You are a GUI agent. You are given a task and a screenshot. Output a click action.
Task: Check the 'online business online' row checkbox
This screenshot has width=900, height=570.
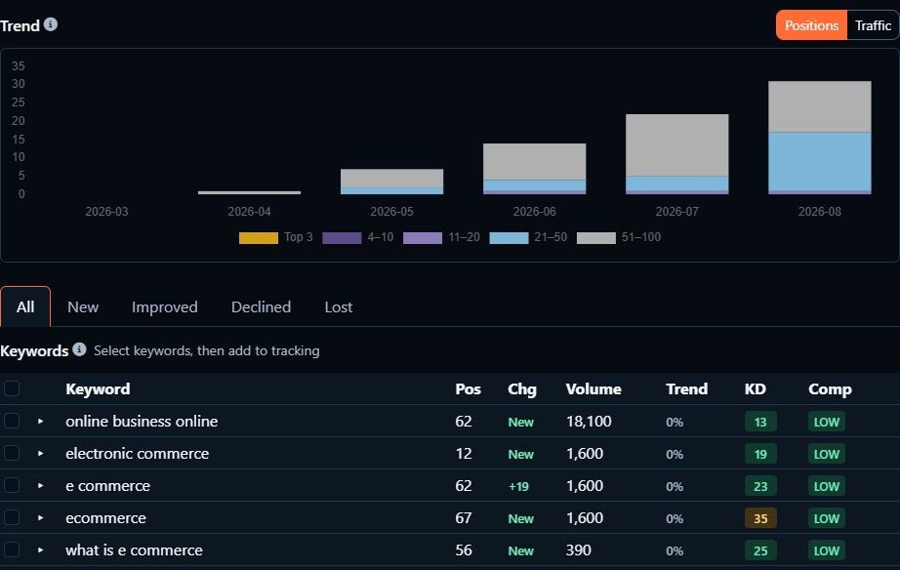[12, 421]
